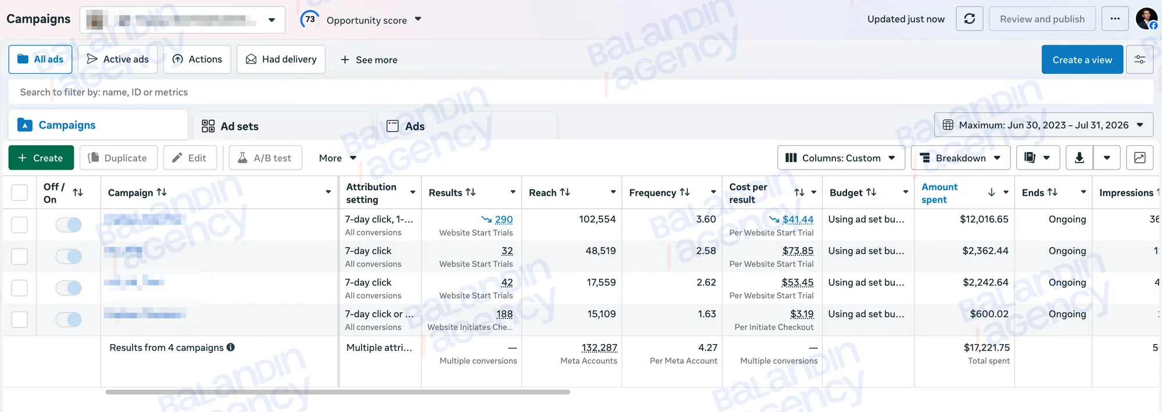Select the Active ads view
This screenshot has width=1162, height=412.
click(117, 59)
